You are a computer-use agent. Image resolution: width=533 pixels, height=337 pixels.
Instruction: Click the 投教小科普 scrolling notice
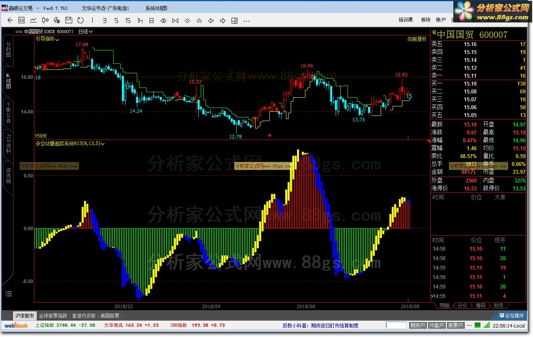(x=320, y=326)
